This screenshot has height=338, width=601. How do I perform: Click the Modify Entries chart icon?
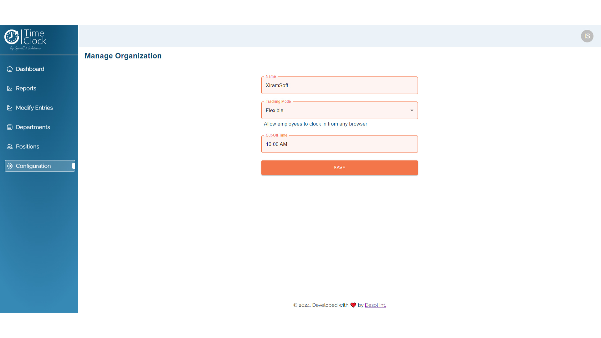coord(10,108)
